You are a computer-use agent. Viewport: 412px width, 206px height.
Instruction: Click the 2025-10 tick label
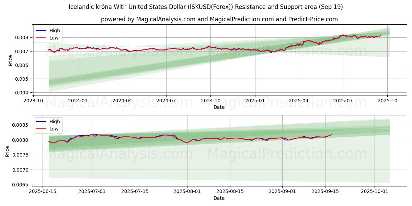(387, 101)
